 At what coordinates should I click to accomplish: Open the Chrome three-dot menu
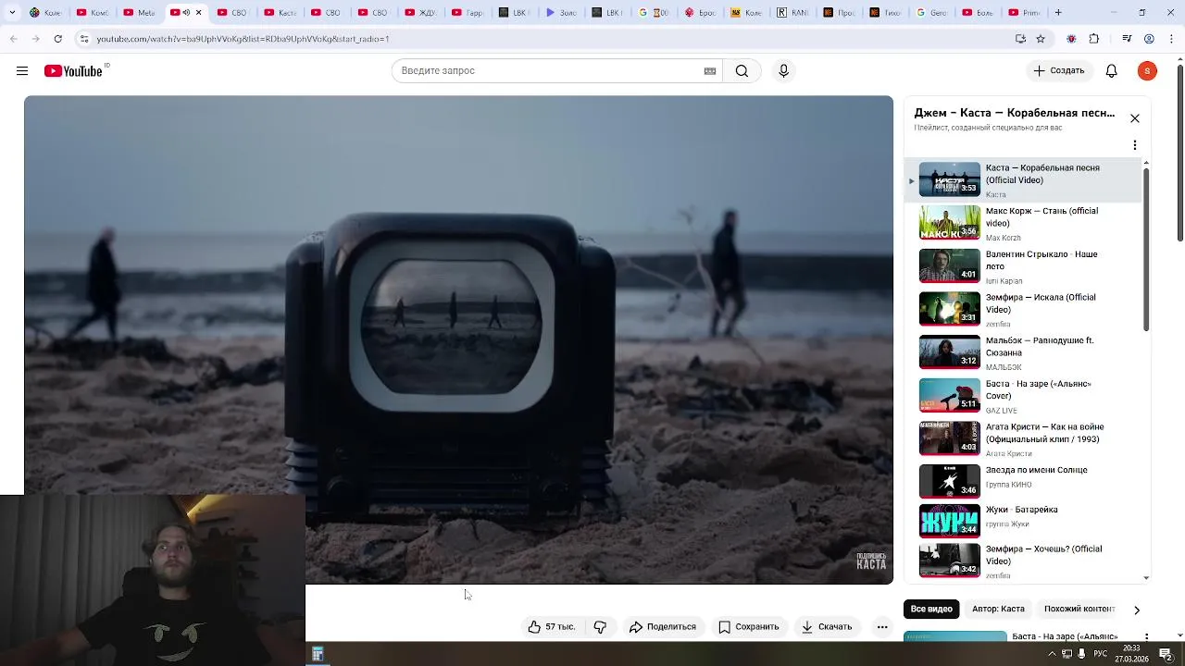point(1171,39)
